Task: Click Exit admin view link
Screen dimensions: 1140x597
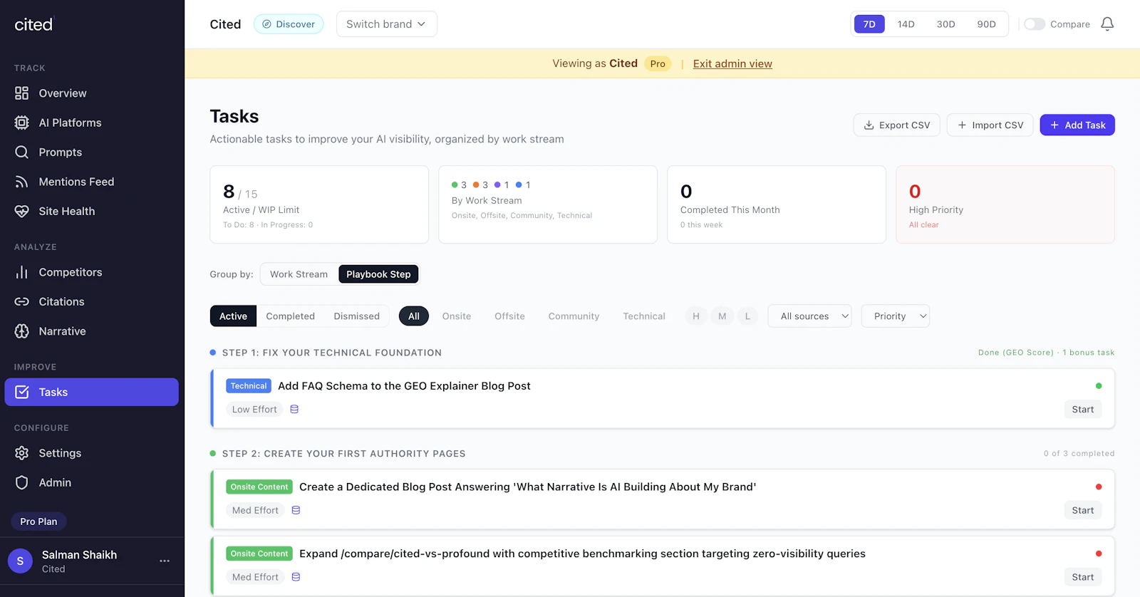Action: click(x=732, y=63)
